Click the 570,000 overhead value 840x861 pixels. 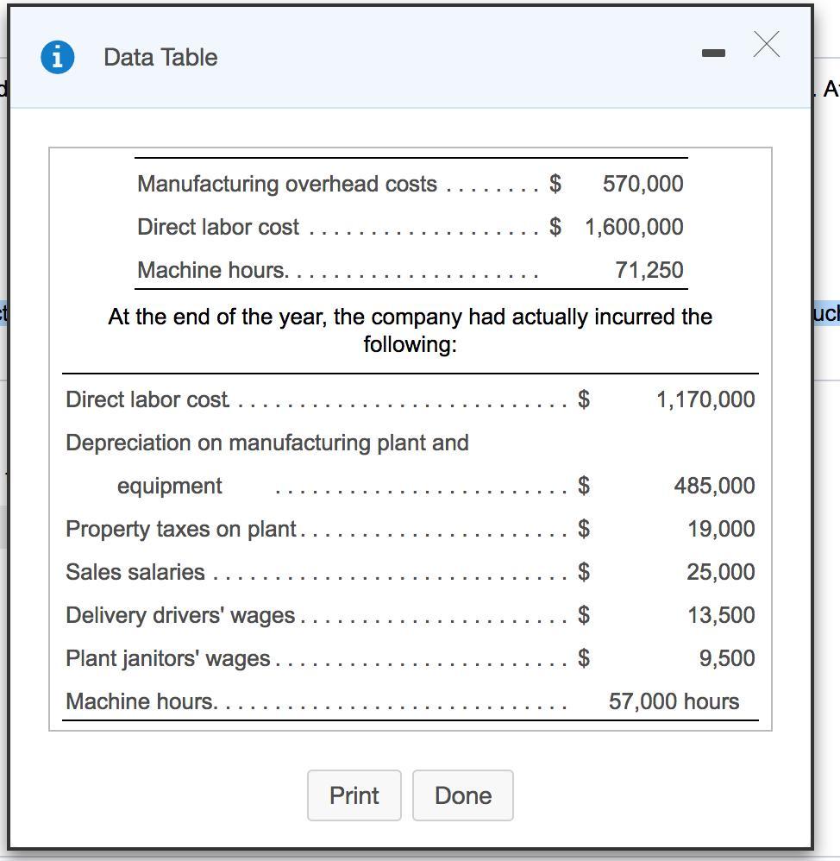pyautogui.click(x=643, y=184)
